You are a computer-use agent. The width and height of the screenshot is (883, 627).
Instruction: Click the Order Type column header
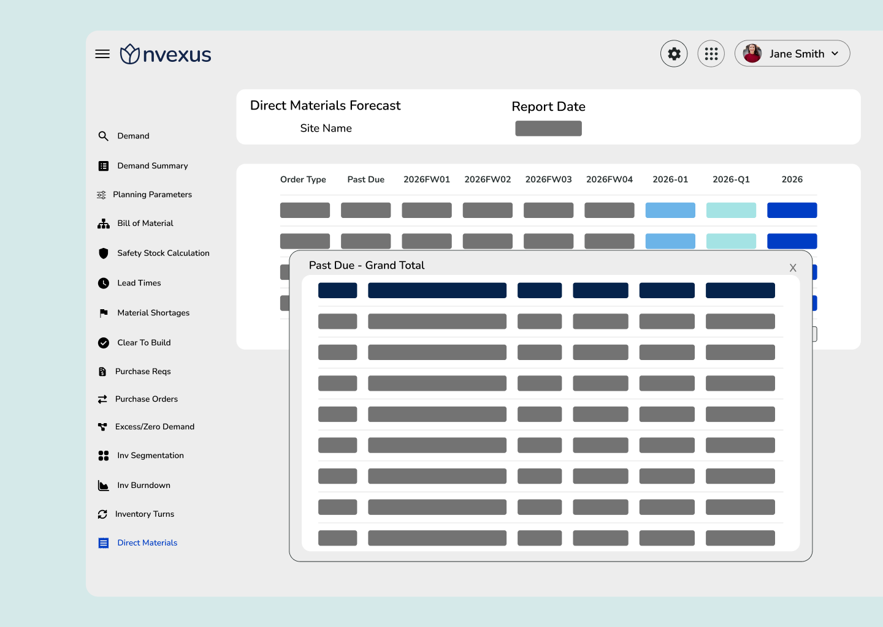pyautogui.click(x=303, y=179)
